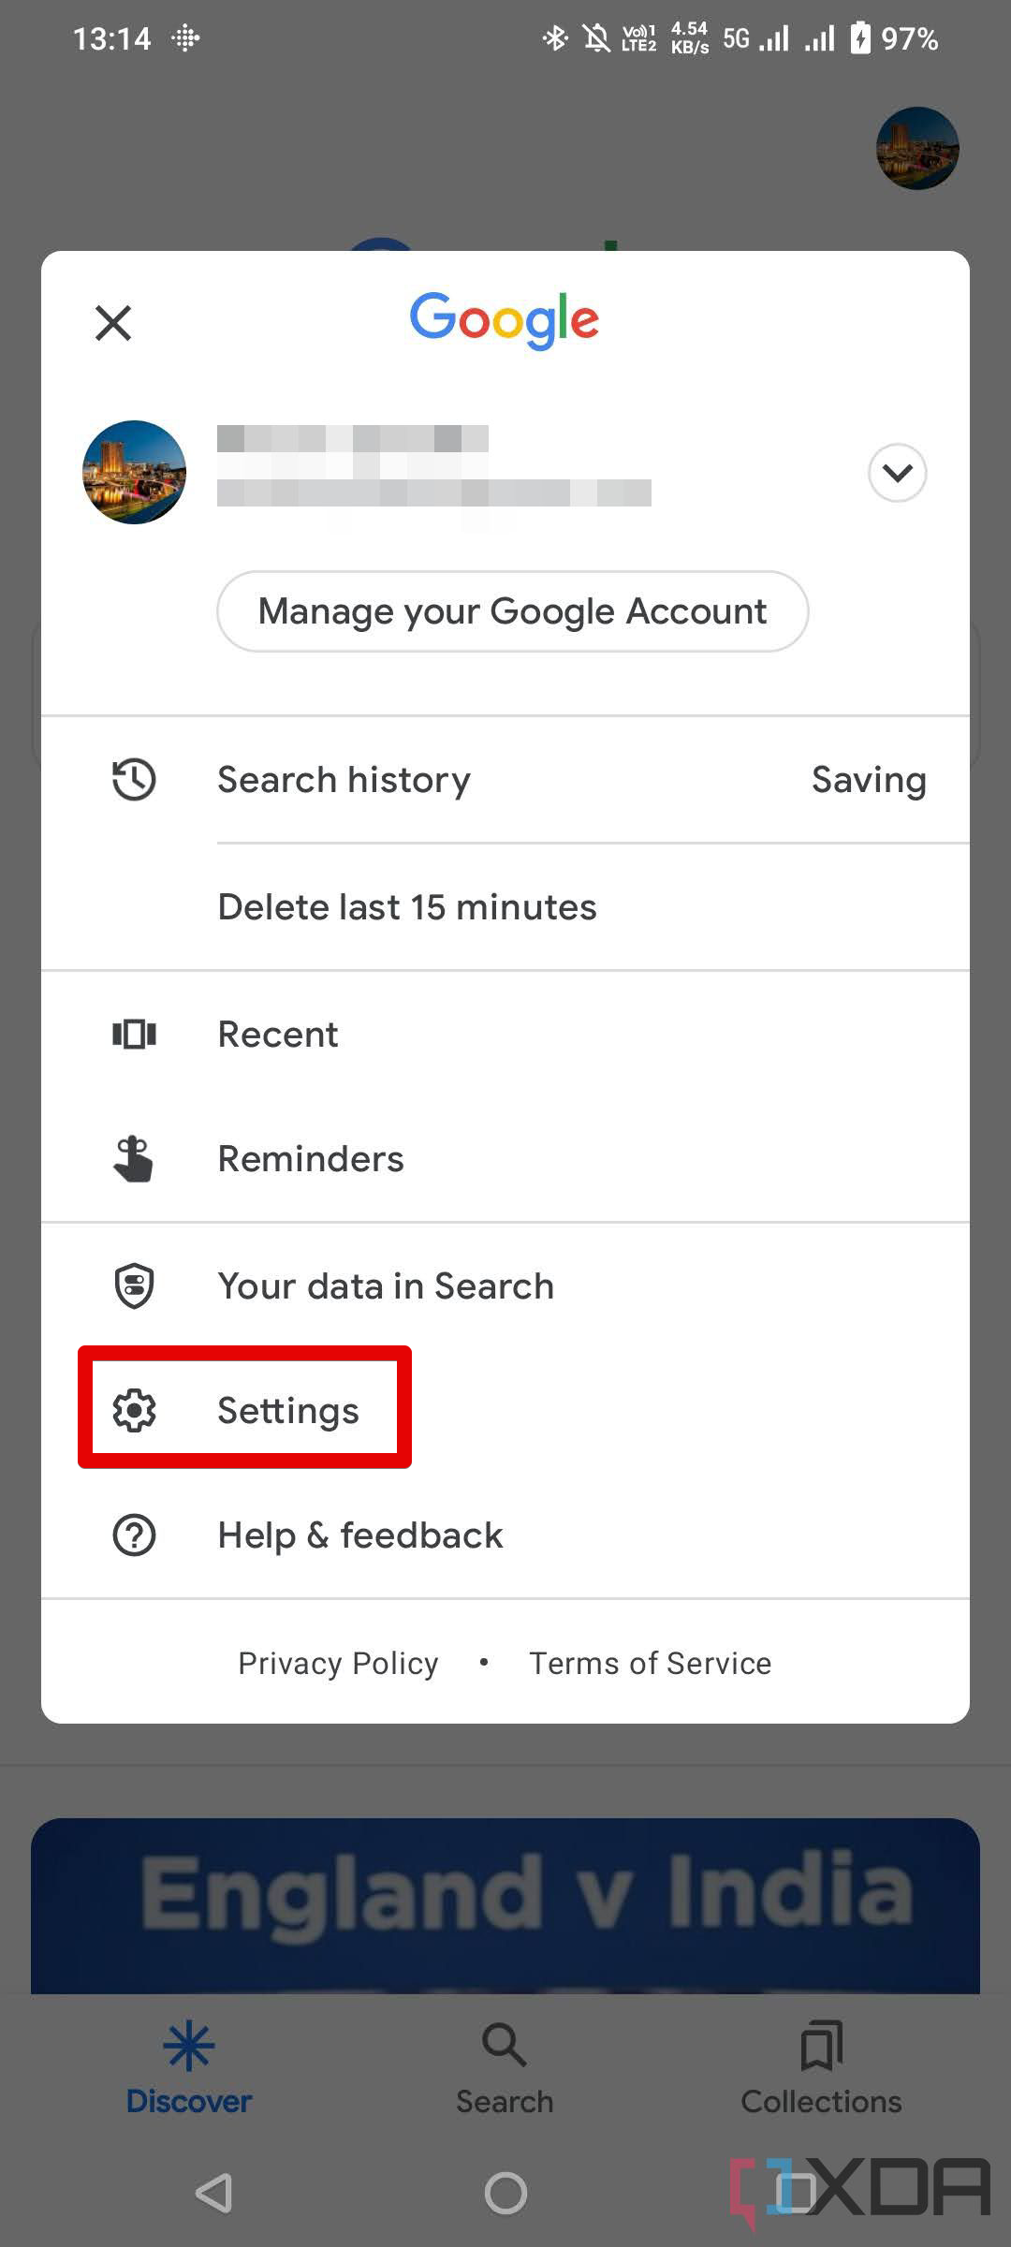Tap the account profile picture
Image resolution: width=1011 pixels, height=2247 pixels.
click(134, 472)
